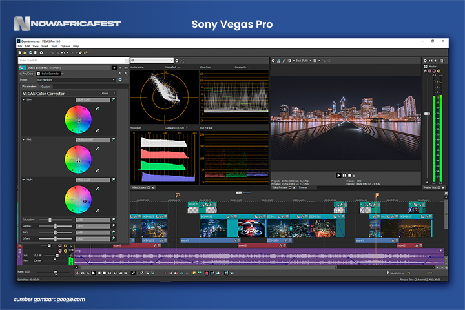Image resolution: width=465 pixels, height=310 pixels.
Task: Open the Histogram Luminance/R/G/B dropdown
Action: tap(176, 128)
